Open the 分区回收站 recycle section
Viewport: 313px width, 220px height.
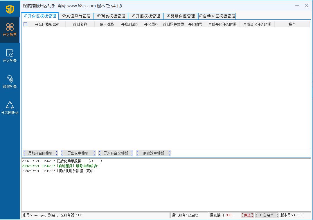point(10,108)
